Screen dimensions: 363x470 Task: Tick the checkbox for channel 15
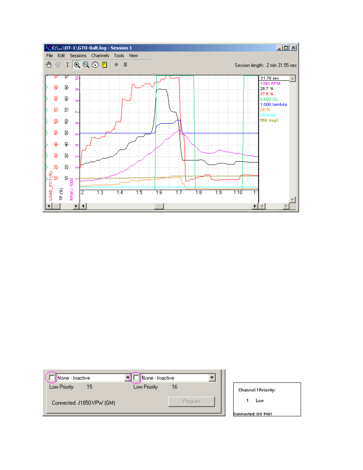tap(52, 378)
